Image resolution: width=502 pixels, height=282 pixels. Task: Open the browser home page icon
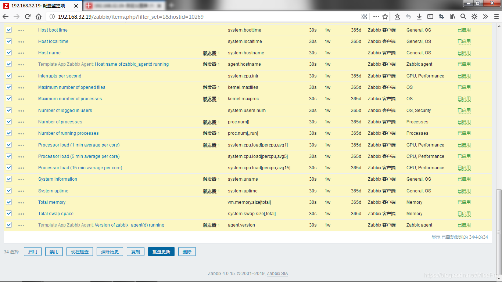pyautogui.click(x=39, y=17)
